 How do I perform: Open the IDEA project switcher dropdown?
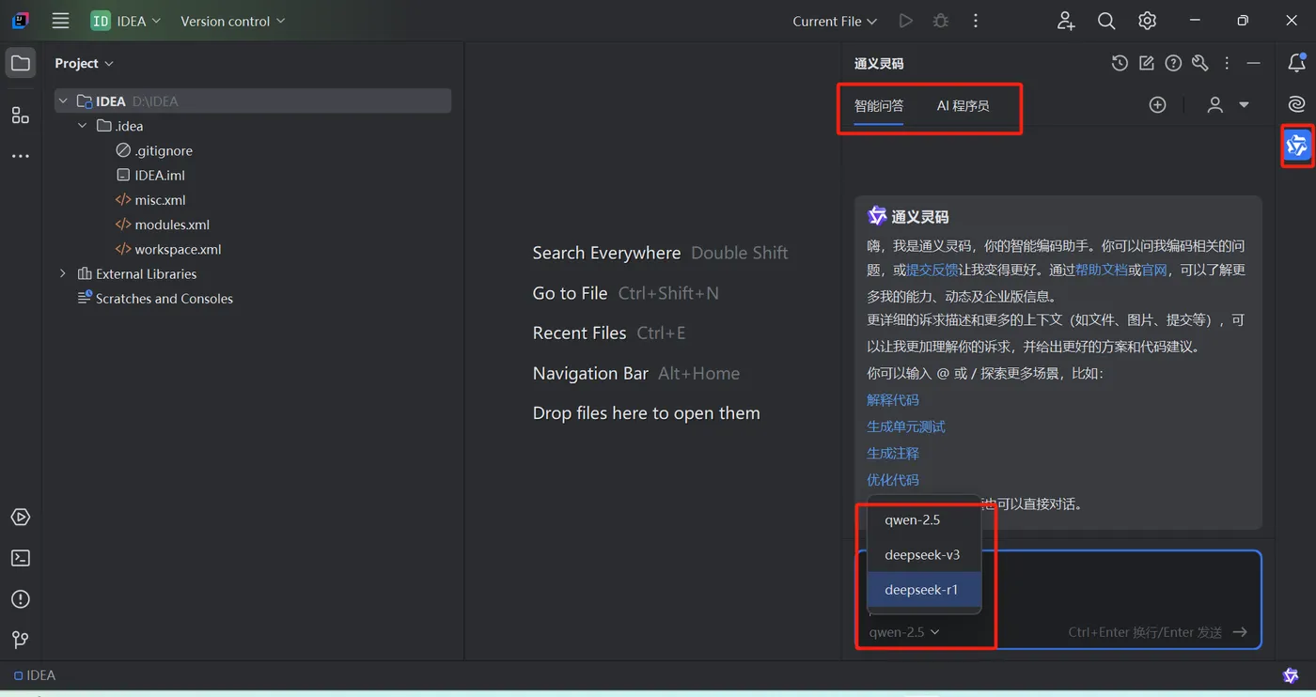pos(126,21)
